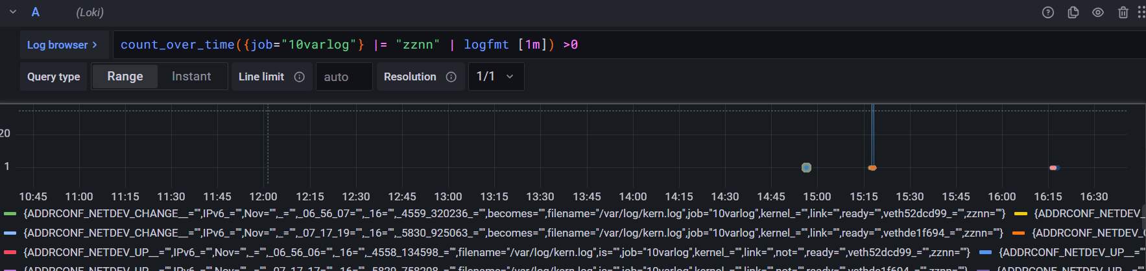The image size is (1146, 271).
Task: Grab the drag handle dots for query A
Action: (x=1141, y=12)
